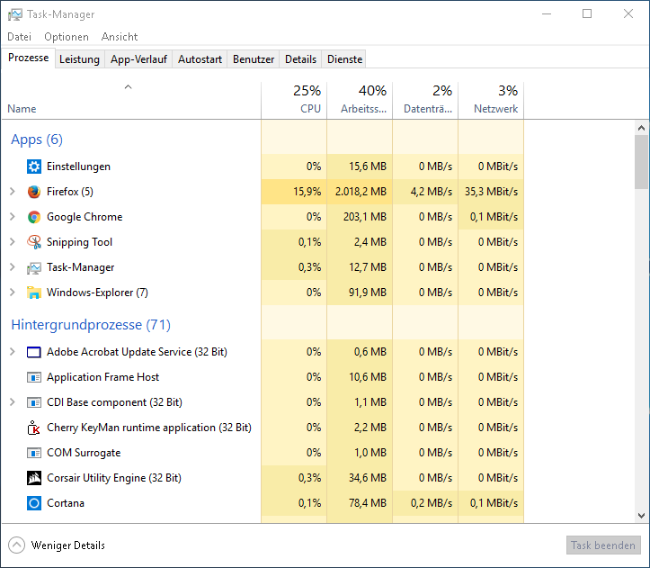
Task: Click the Einstellungen gear icon
Action: click(x=34, y=167)
